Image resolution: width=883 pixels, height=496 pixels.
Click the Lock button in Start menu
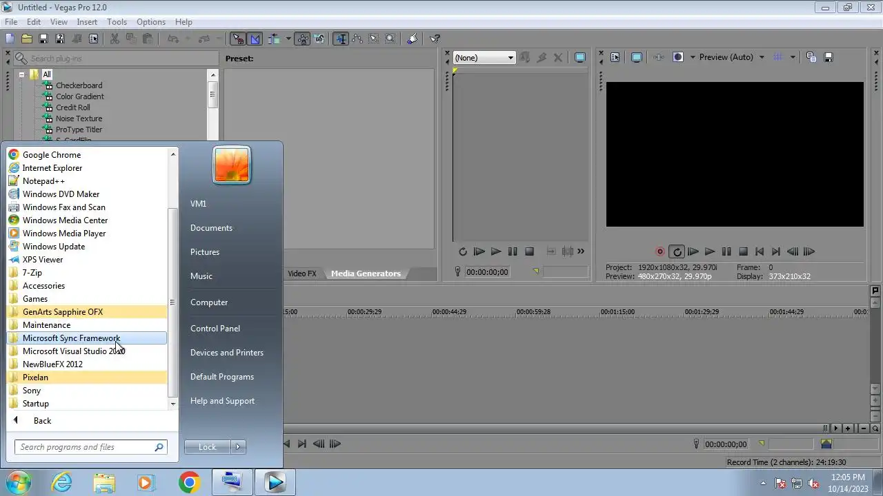tap(207, 447)
